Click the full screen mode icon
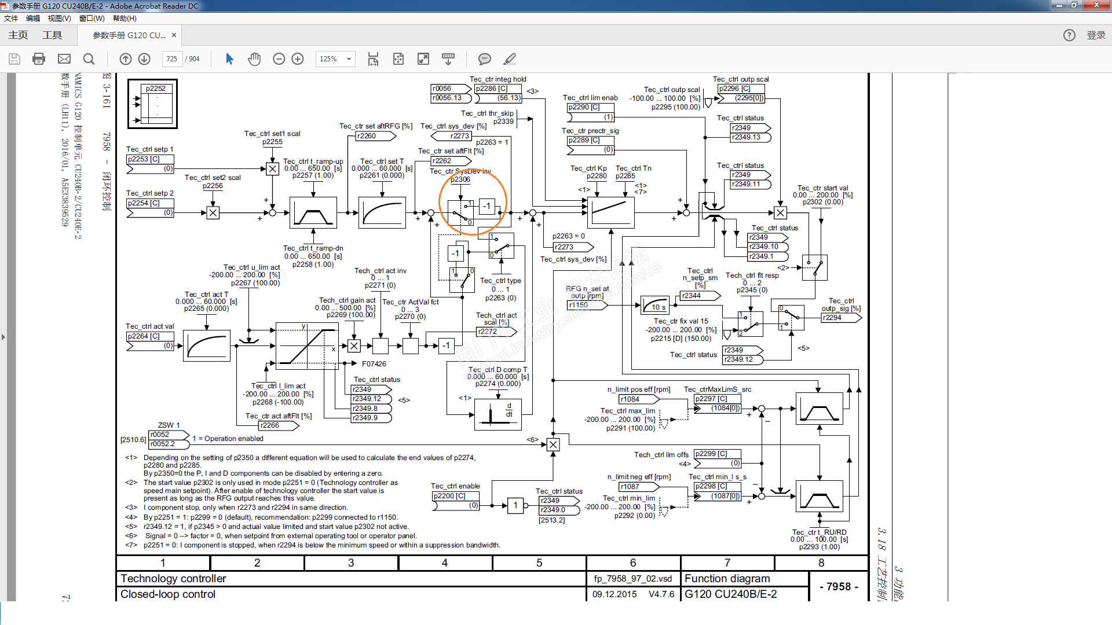Screen dimensions: 1112x625 click(423, 59)
